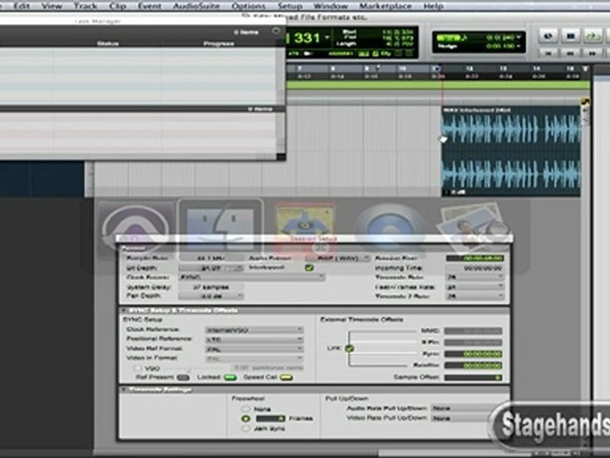Open the Clock Source dropdown

[x=252, y=277]
